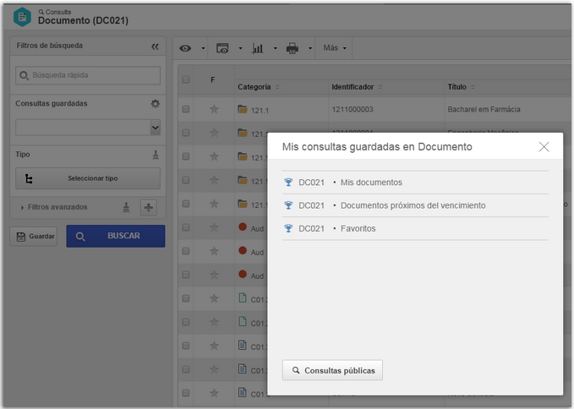Check the last C01 row checkbox
The width and height of the screenshot is (574, 409).
[x=186, y=393]
